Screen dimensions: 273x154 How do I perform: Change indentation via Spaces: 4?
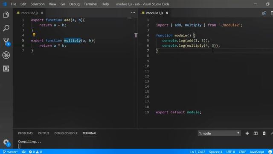[216, 152]
